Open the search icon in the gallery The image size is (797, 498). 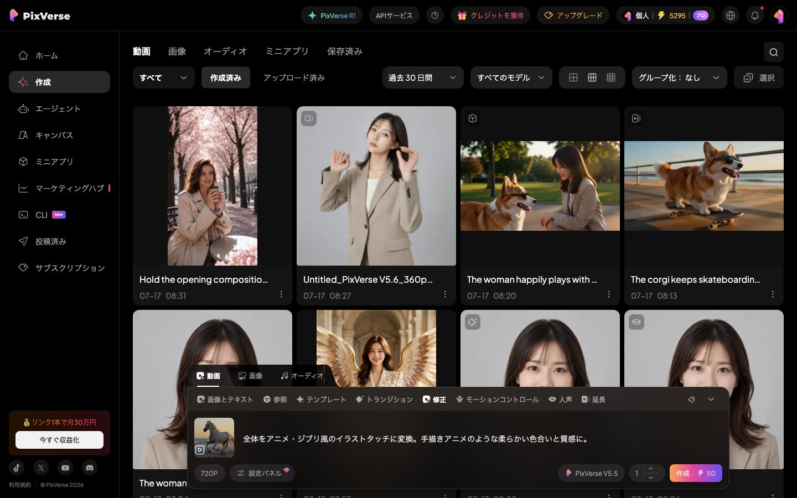tap(774, 52)
